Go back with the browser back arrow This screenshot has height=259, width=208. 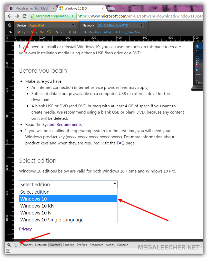tap(9, 16)
